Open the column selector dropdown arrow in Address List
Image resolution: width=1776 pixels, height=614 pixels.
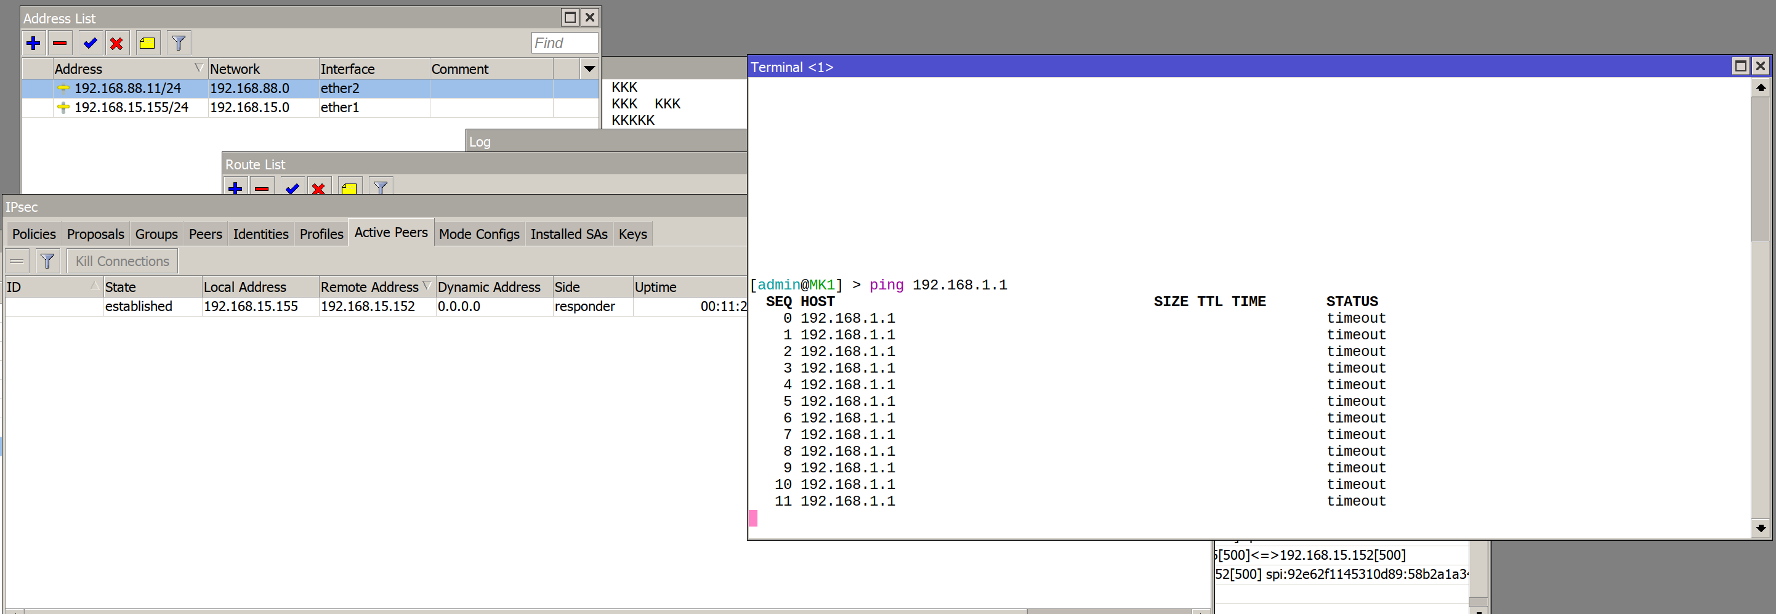(589, 69)
